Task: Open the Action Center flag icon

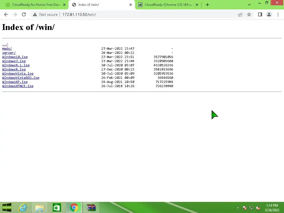Action: pos(245,208)
